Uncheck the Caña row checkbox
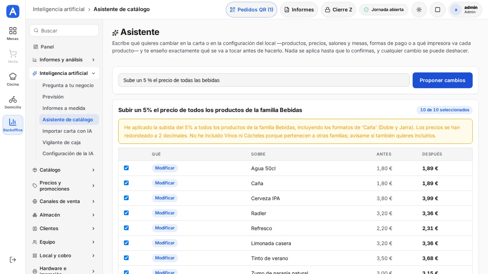The image size is (488, 274). pos(126,183)
